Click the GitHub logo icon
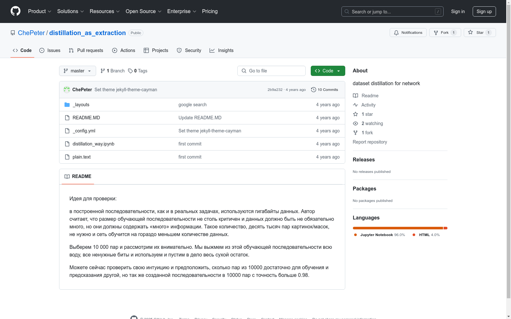 tap(15, 11)
